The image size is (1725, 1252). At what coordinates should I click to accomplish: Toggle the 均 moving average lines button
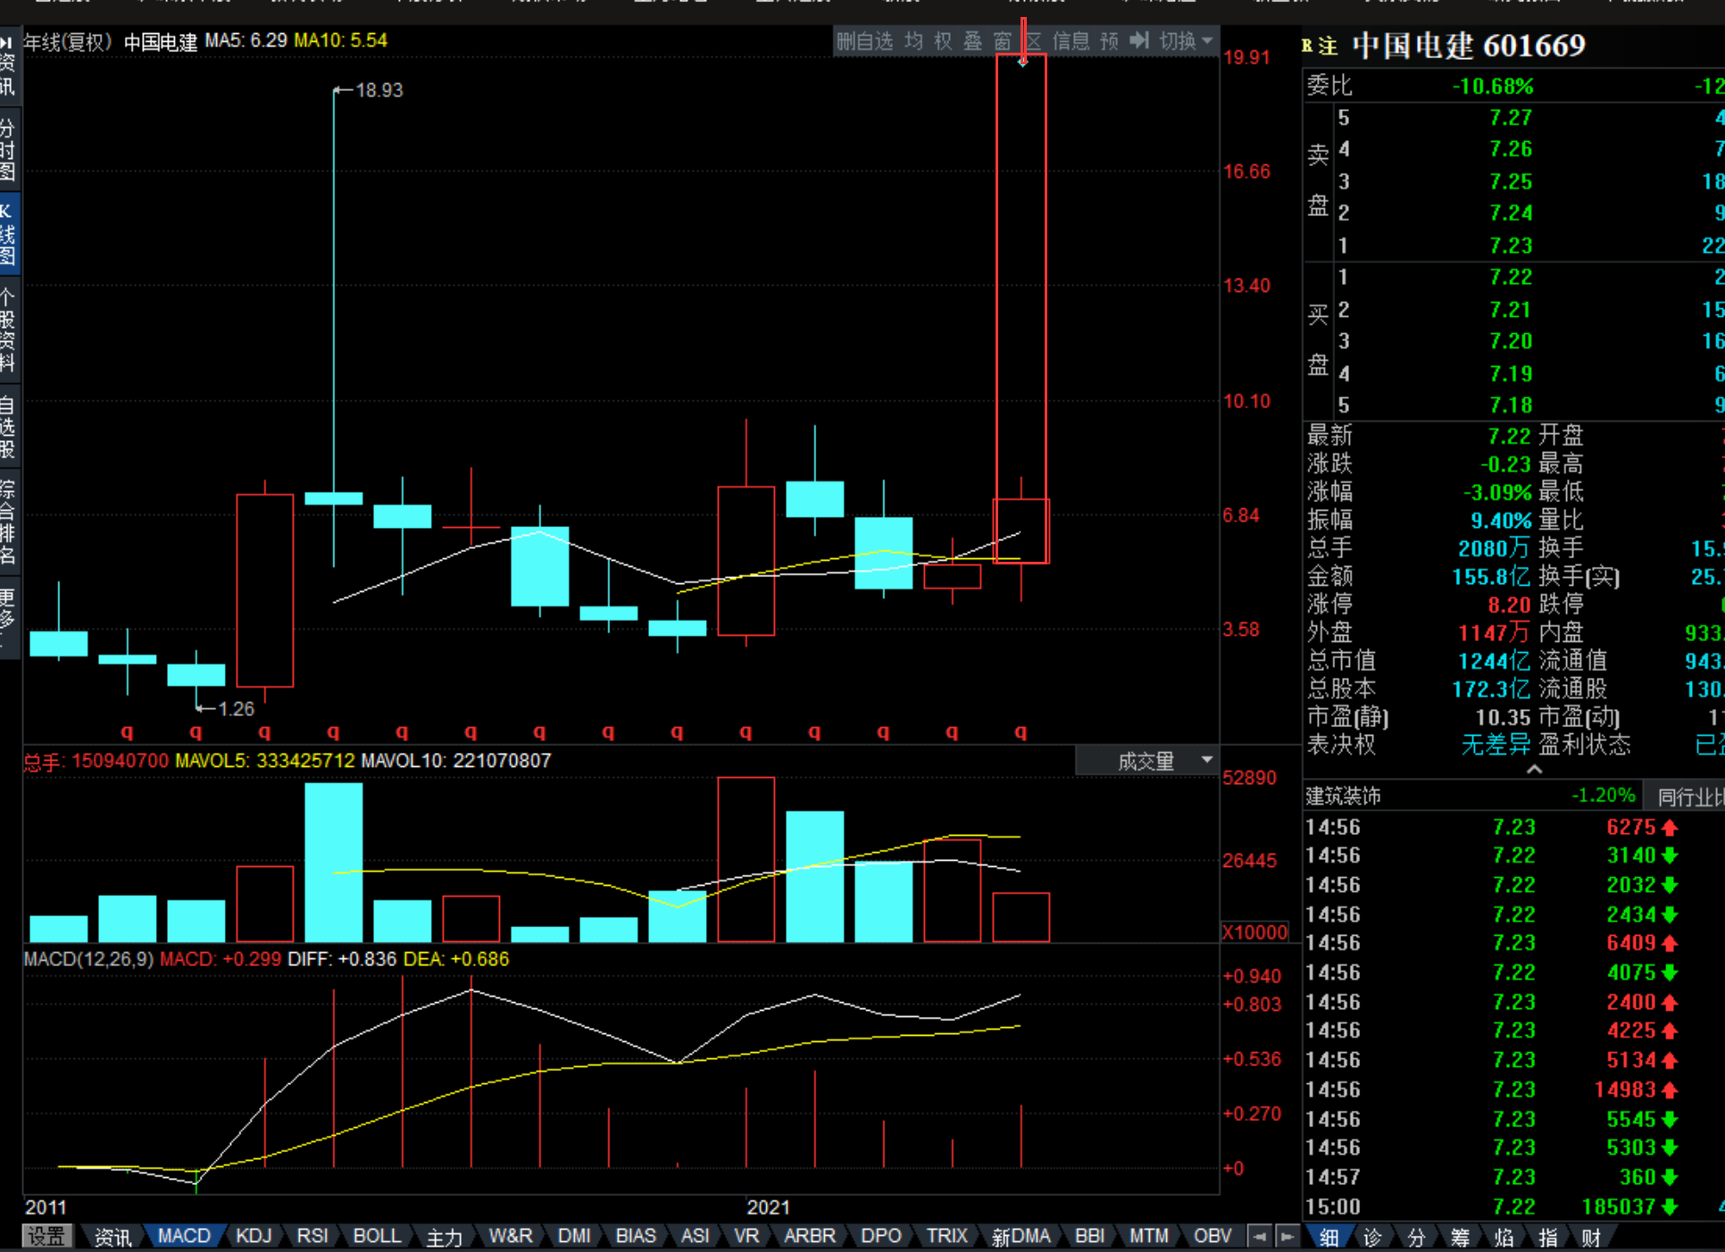pos(913,41)
